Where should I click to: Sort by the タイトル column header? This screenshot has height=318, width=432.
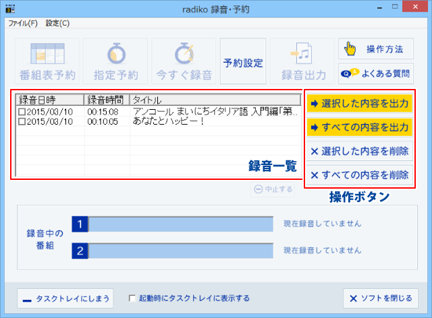[x=215, y=100]
